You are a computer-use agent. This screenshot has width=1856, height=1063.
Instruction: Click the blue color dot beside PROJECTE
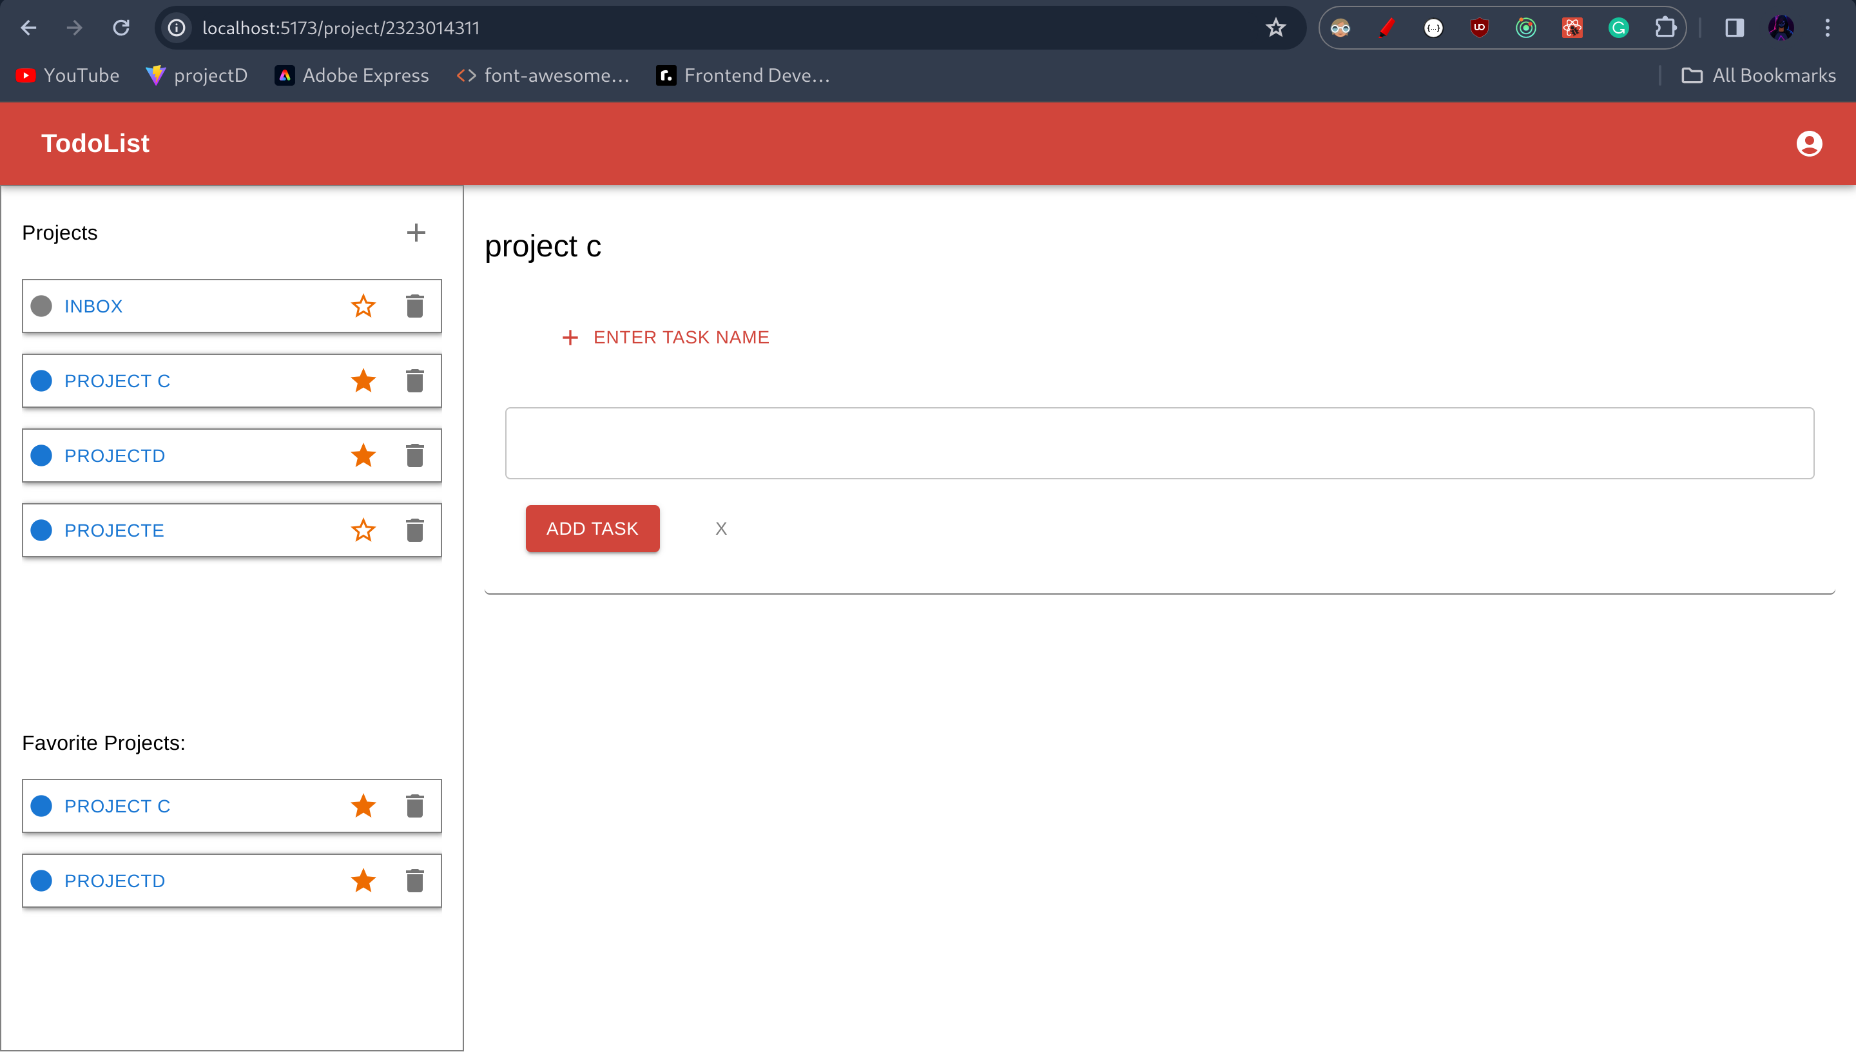(x=42, y=530)
